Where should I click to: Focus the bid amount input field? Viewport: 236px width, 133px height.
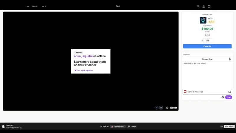[x=208, y=40]
